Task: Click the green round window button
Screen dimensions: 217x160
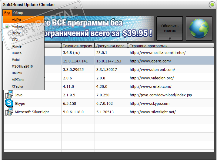Action: click(x=212, y=5)
